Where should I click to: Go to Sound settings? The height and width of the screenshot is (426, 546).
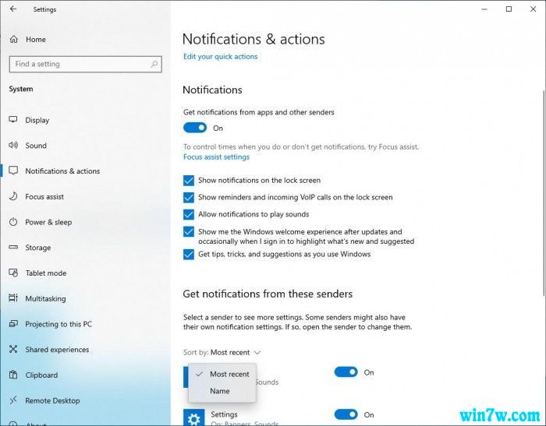point(36,146)
